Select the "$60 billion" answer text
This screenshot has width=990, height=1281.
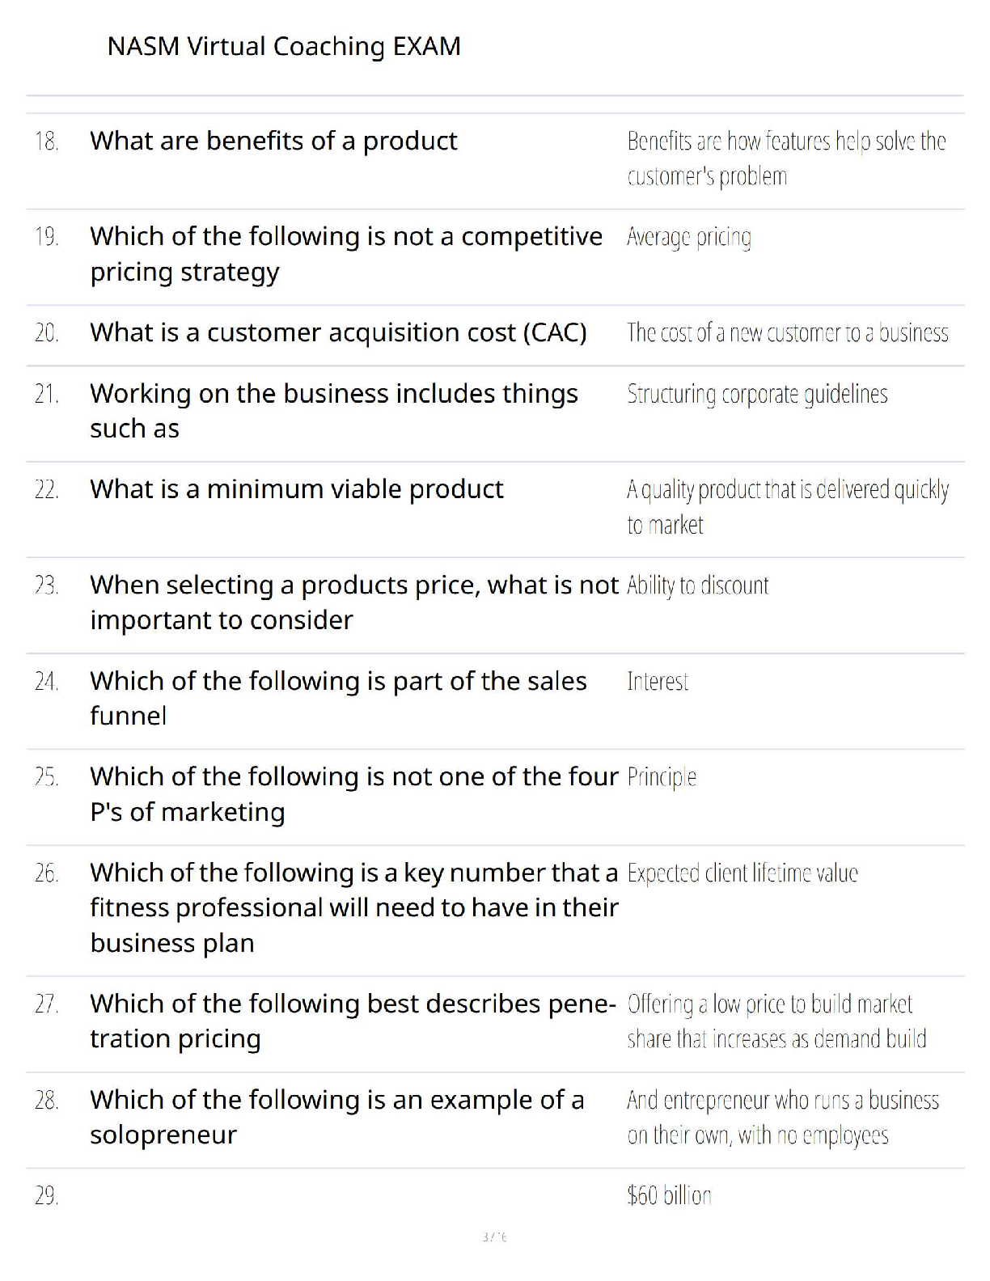point(669,1195)
